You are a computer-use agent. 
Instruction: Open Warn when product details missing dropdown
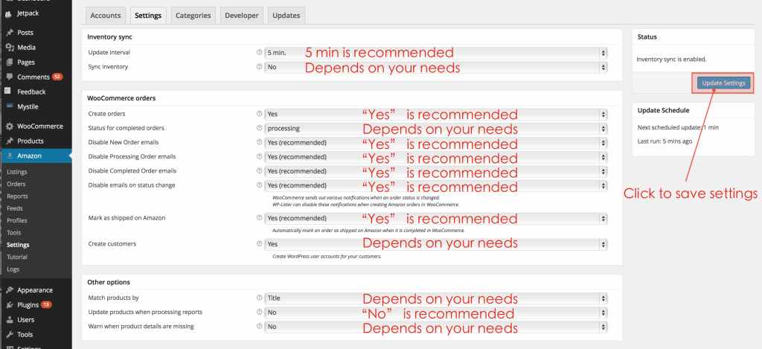pos(435,327)
